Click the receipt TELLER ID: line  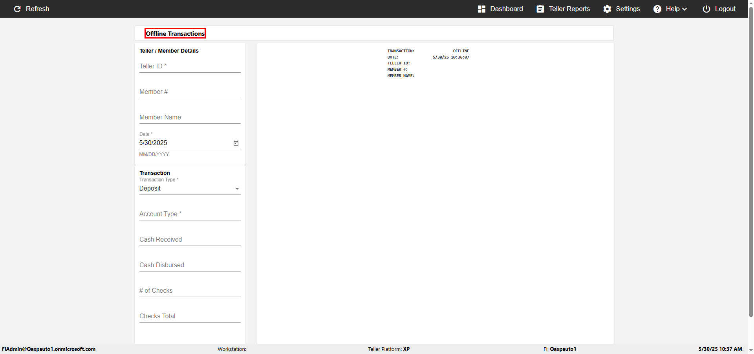click(x=399, y=63)
